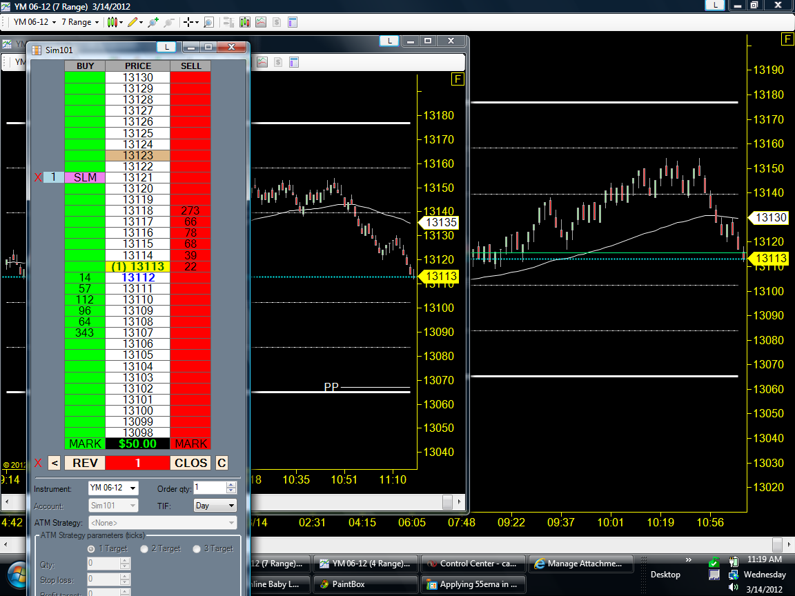This screenshot has height=596, width=795.
Task: Click the < button beside REV
Action: [x=55, y=464]
